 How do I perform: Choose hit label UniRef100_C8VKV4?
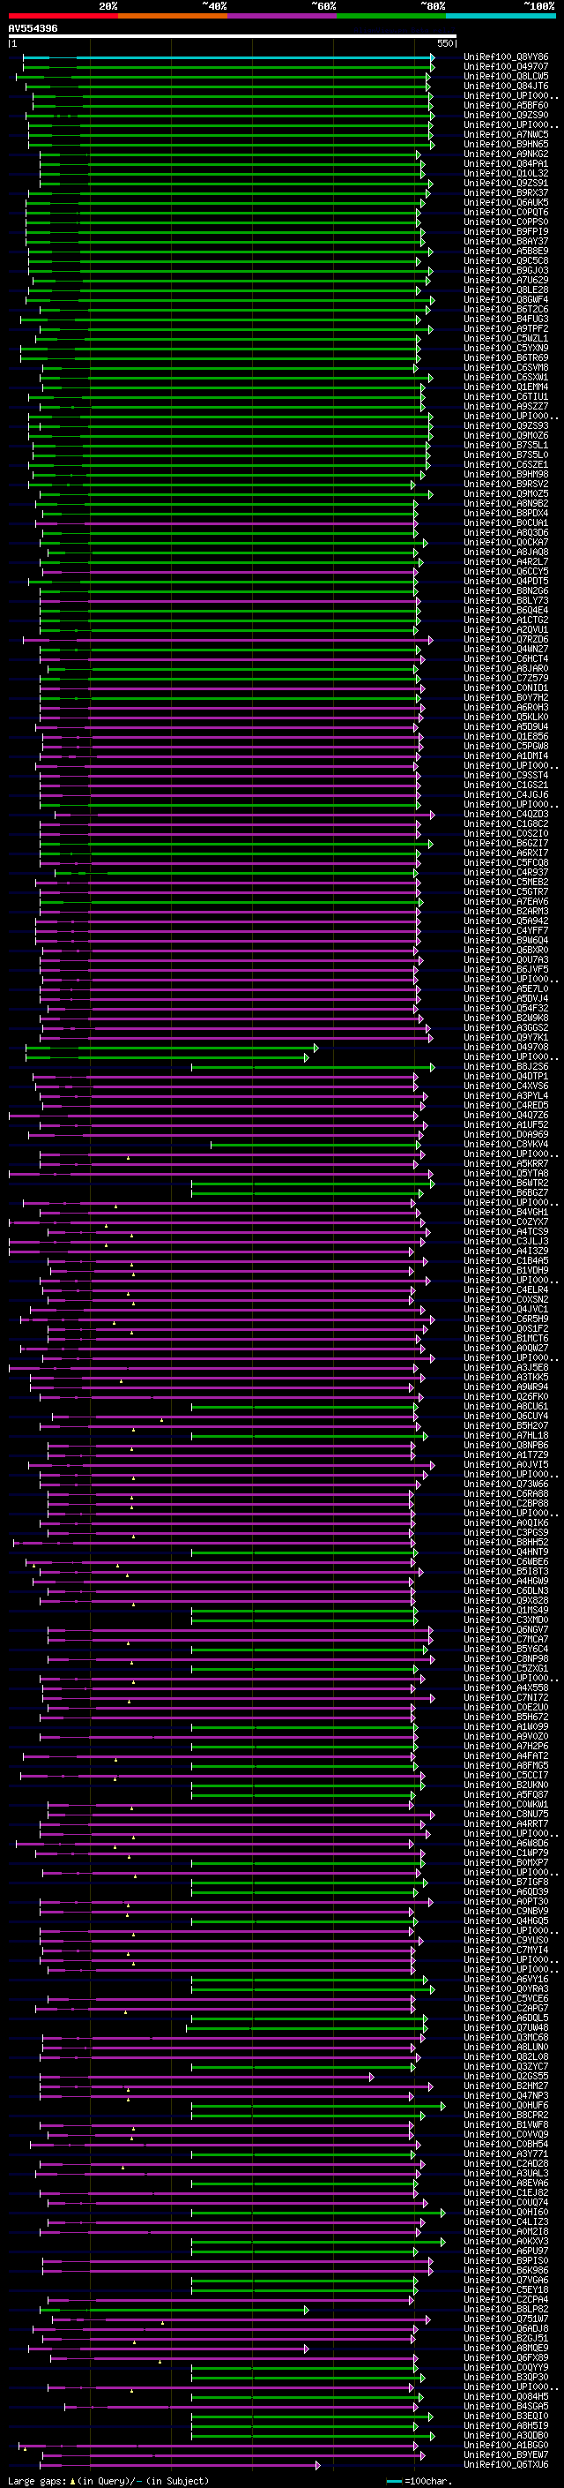pos(506,1145)
